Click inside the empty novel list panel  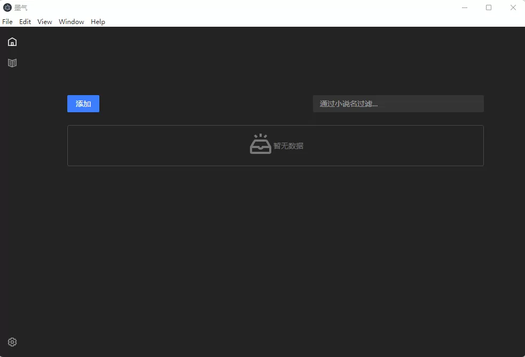[275, 145]
